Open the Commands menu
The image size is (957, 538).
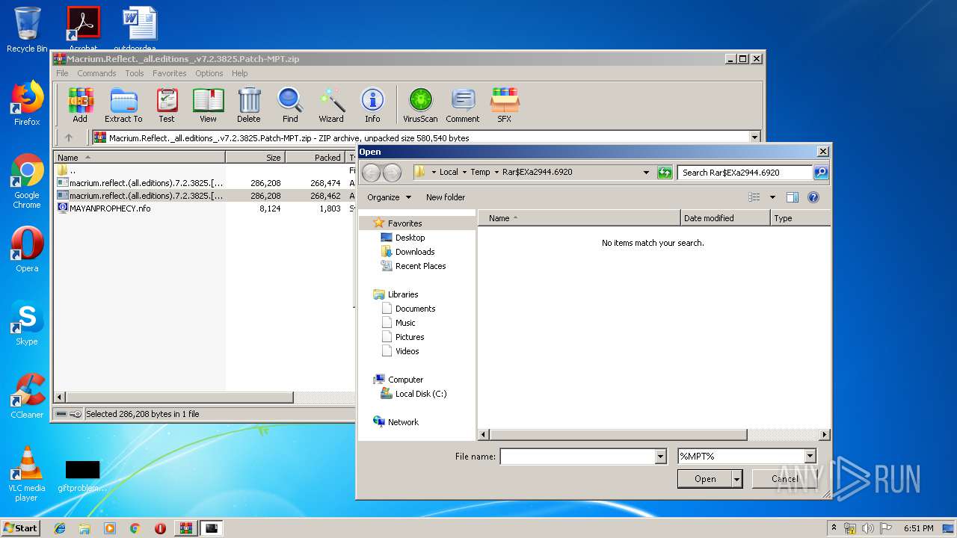click(x=96, y=73)
